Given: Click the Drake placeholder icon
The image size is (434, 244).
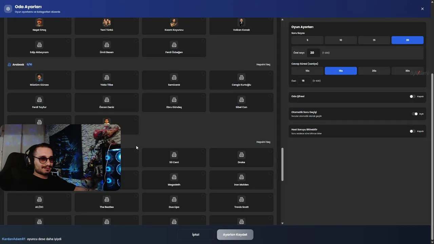Looking at the screenshot, I should tap(241, 155).
